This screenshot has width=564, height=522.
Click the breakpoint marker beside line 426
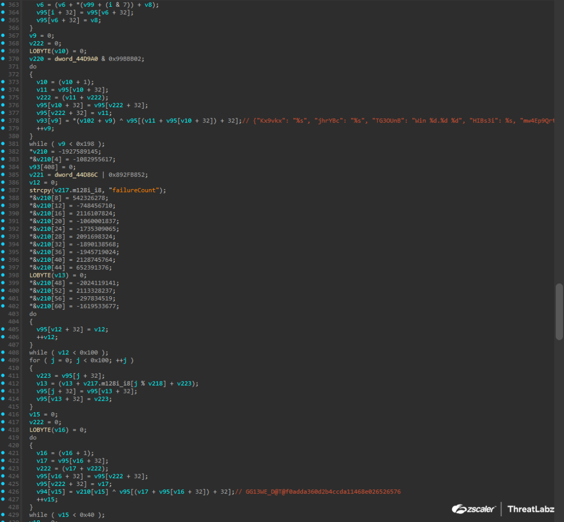coord(3,492)
